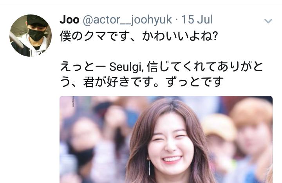The height and width of the screenshot is (183, 282).
Task: Open Joo's round profile avatar
Action: click(x=31, y=36)
